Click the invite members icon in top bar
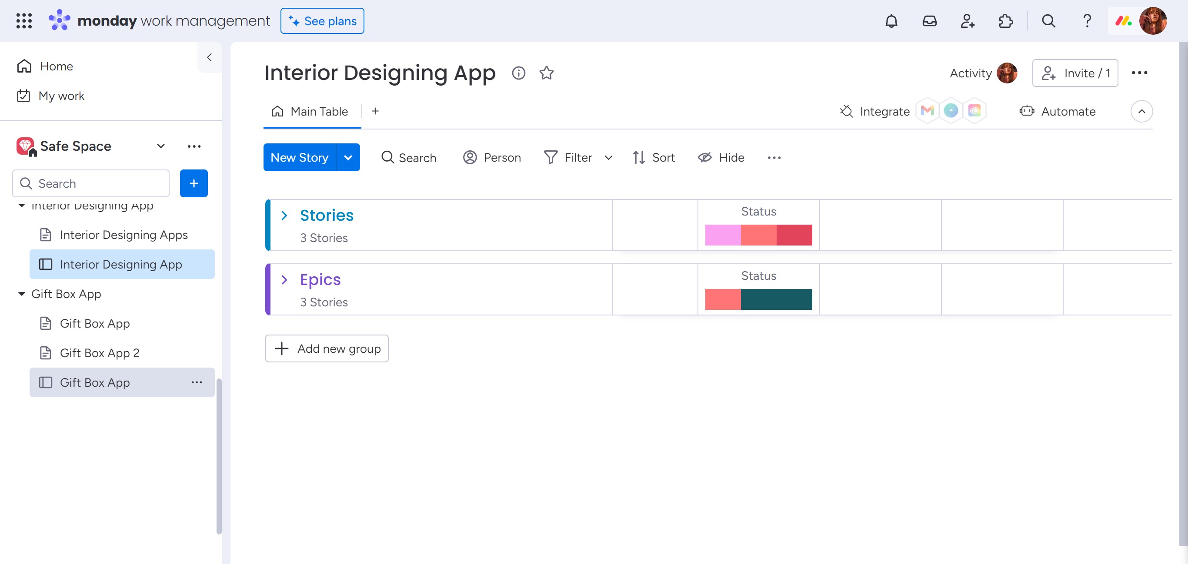The height and width of the screenshot is (564, 1188). point(967,21)
